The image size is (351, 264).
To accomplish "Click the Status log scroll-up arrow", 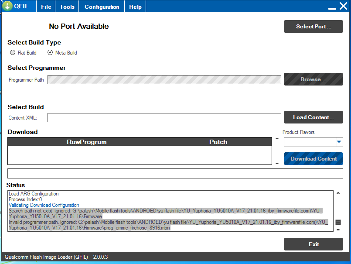I will pyautogui.click(x=338, y=193).
